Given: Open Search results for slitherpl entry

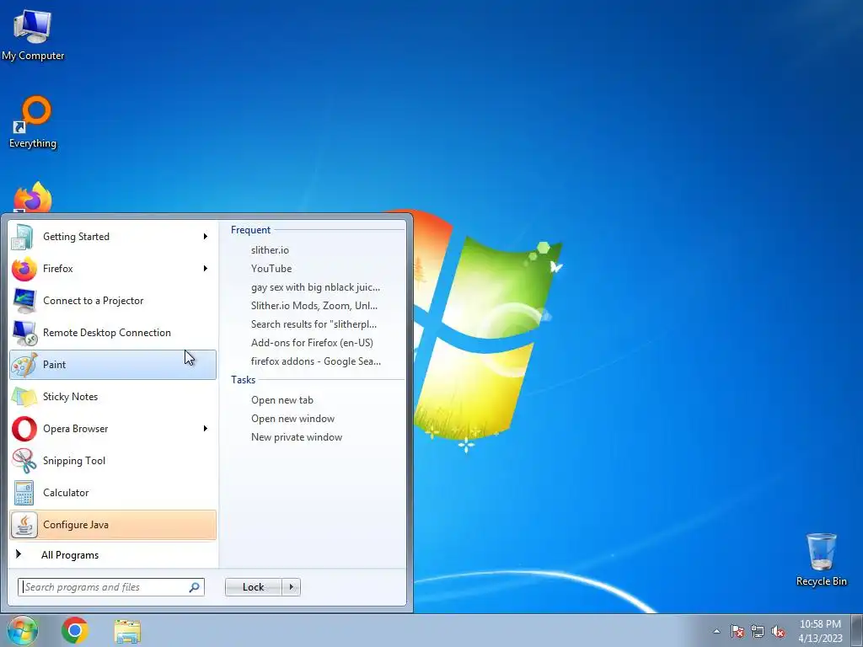Looking at the screenshot, I should click(314, 324).
